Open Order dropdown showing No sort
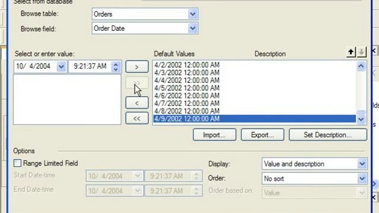 (314, 179)
